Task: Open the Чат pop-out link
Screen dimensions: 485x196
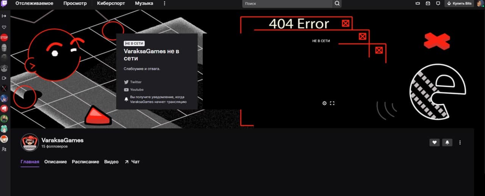Action: click(132, 162)
